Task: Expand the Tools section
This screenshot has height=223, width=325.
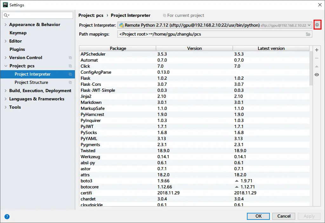Action: 6,107
